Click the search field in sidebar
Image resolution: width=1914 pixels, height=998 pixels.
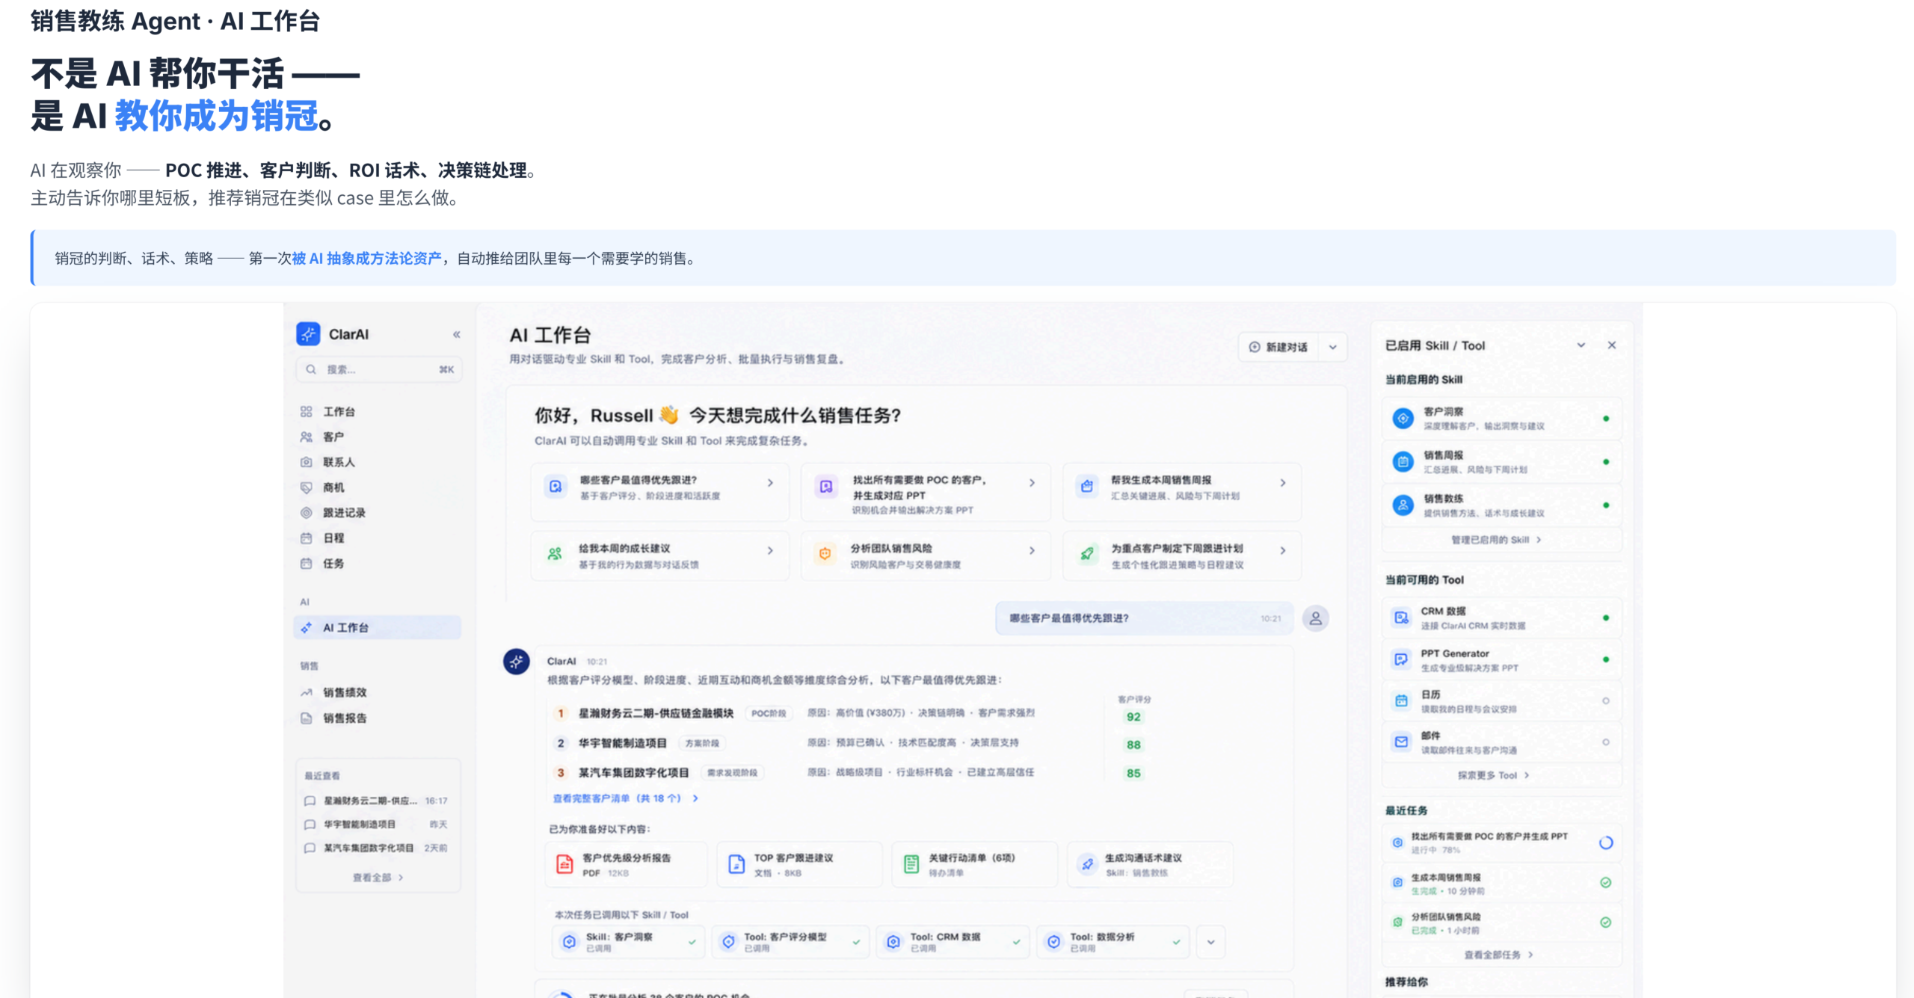point(379,369)
